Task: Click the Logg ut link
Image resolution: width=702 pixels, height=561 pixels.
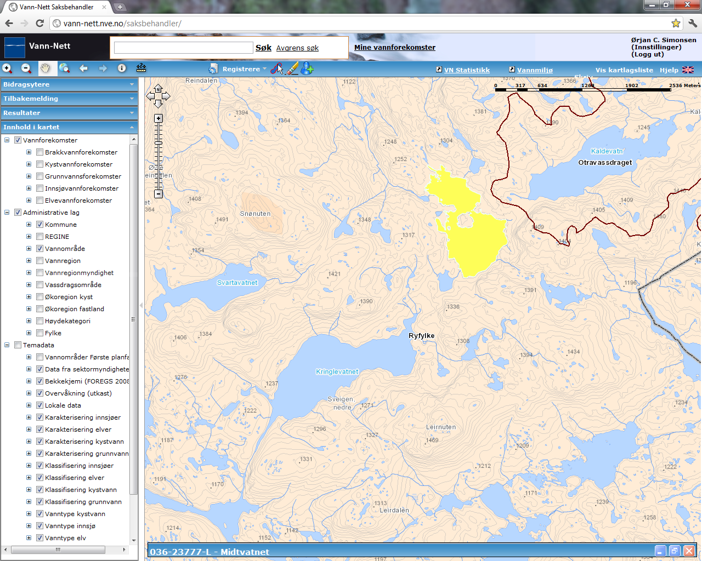Action: [648, 54]
